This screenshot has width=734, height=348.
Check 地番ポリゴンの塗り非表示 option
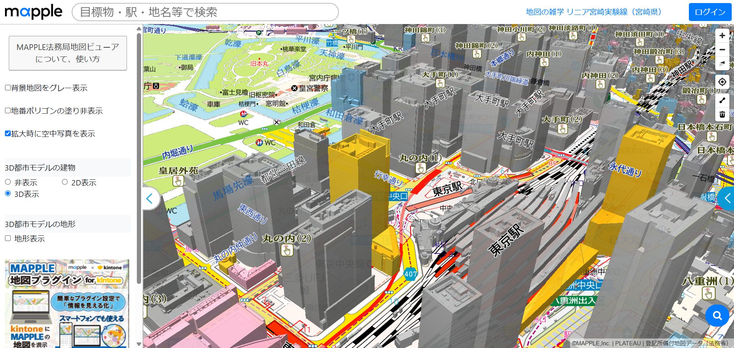coord(8,111)
